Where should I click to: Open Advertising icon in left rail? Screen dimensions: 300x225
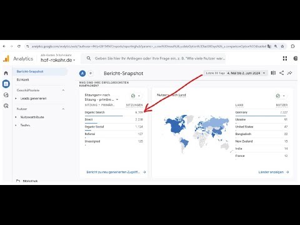[x=6, y=106]
